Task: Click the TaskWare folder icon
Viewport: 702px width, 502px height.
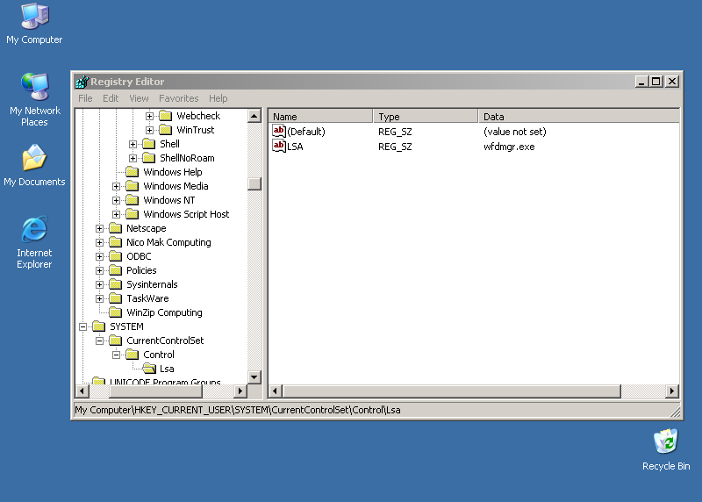Action: point(116,298)
